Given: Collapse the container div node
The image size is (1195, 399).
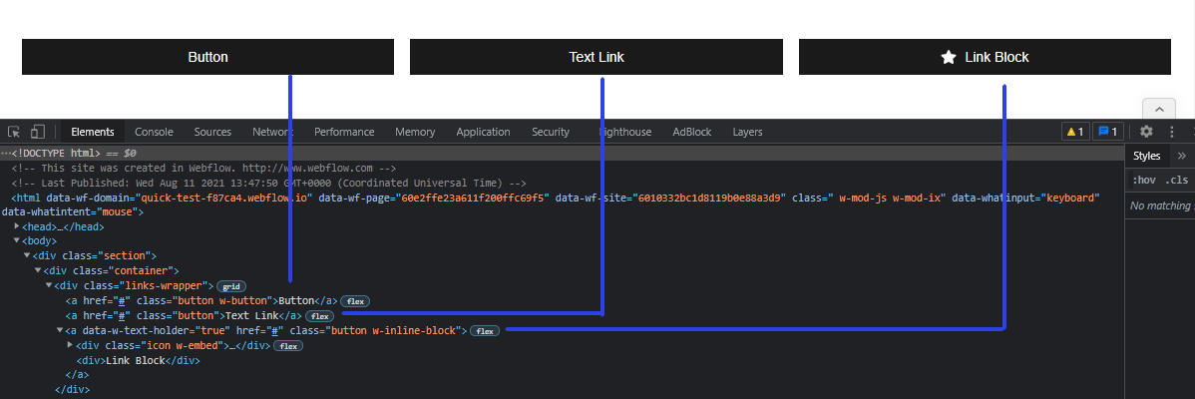Looking at the screenshot, I should coord(38,270).
